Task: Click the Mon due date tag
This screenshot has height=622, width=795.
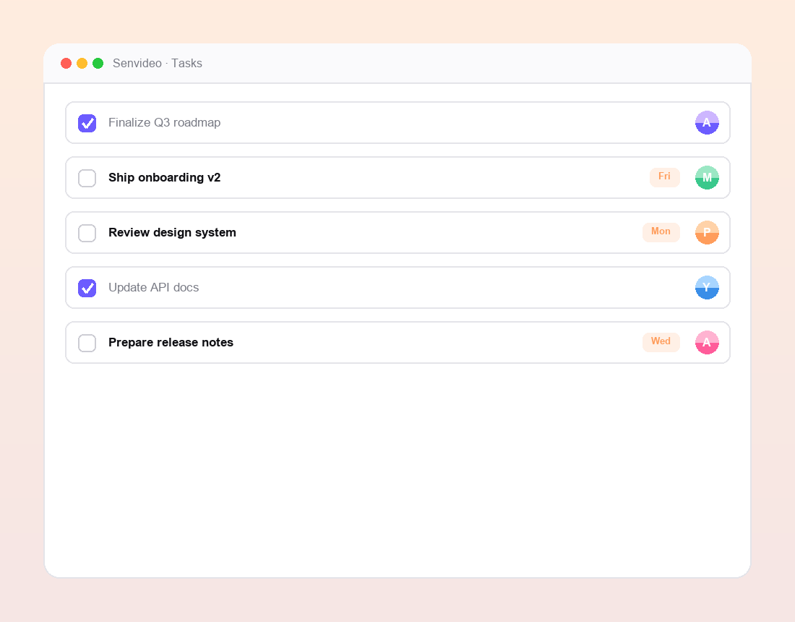Action: (661, 232)
